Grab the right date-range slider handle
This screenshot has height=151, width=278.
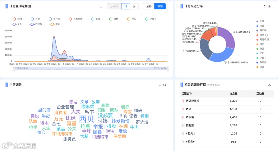click(168, 68)
